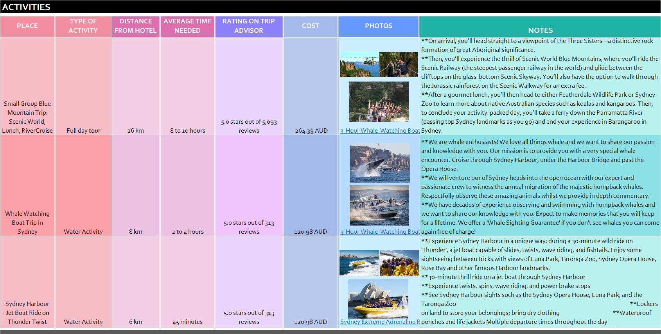Viewport: 661px width, 334px height.
Task: Select the ACTIVITIES title bar cell
Action: [x=330, y=7]
